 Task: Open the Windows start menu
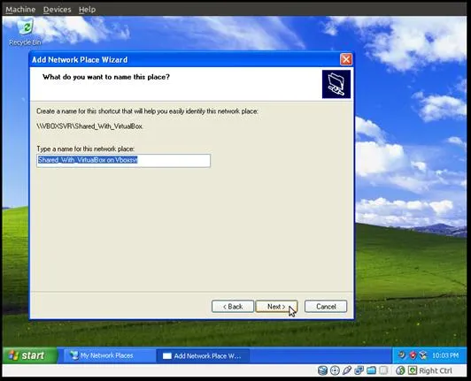[x=29, y=355]
